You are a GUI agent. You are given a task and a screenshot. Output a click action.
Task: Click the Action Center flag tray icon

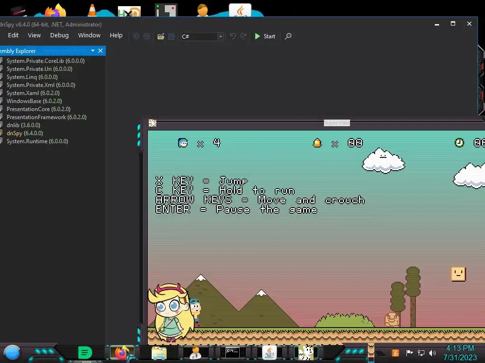tap(409, 353)
